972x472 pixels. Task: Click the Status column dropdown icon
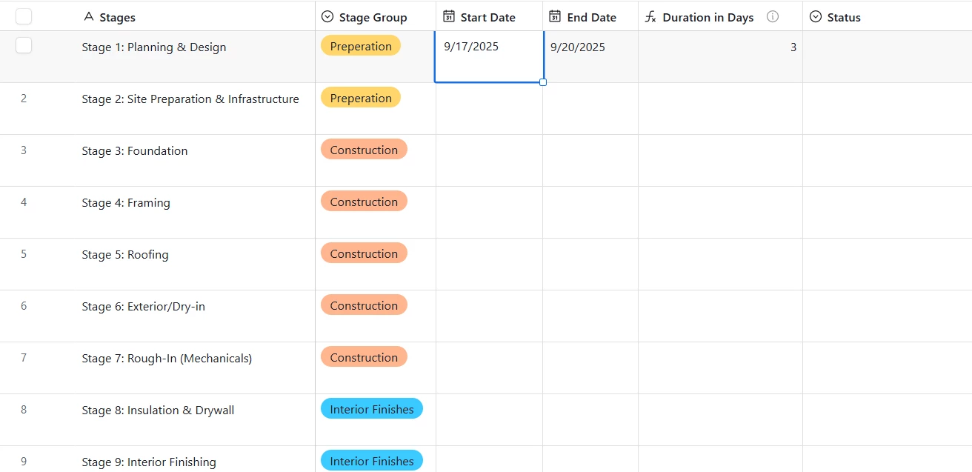click(x=816, y=17)
